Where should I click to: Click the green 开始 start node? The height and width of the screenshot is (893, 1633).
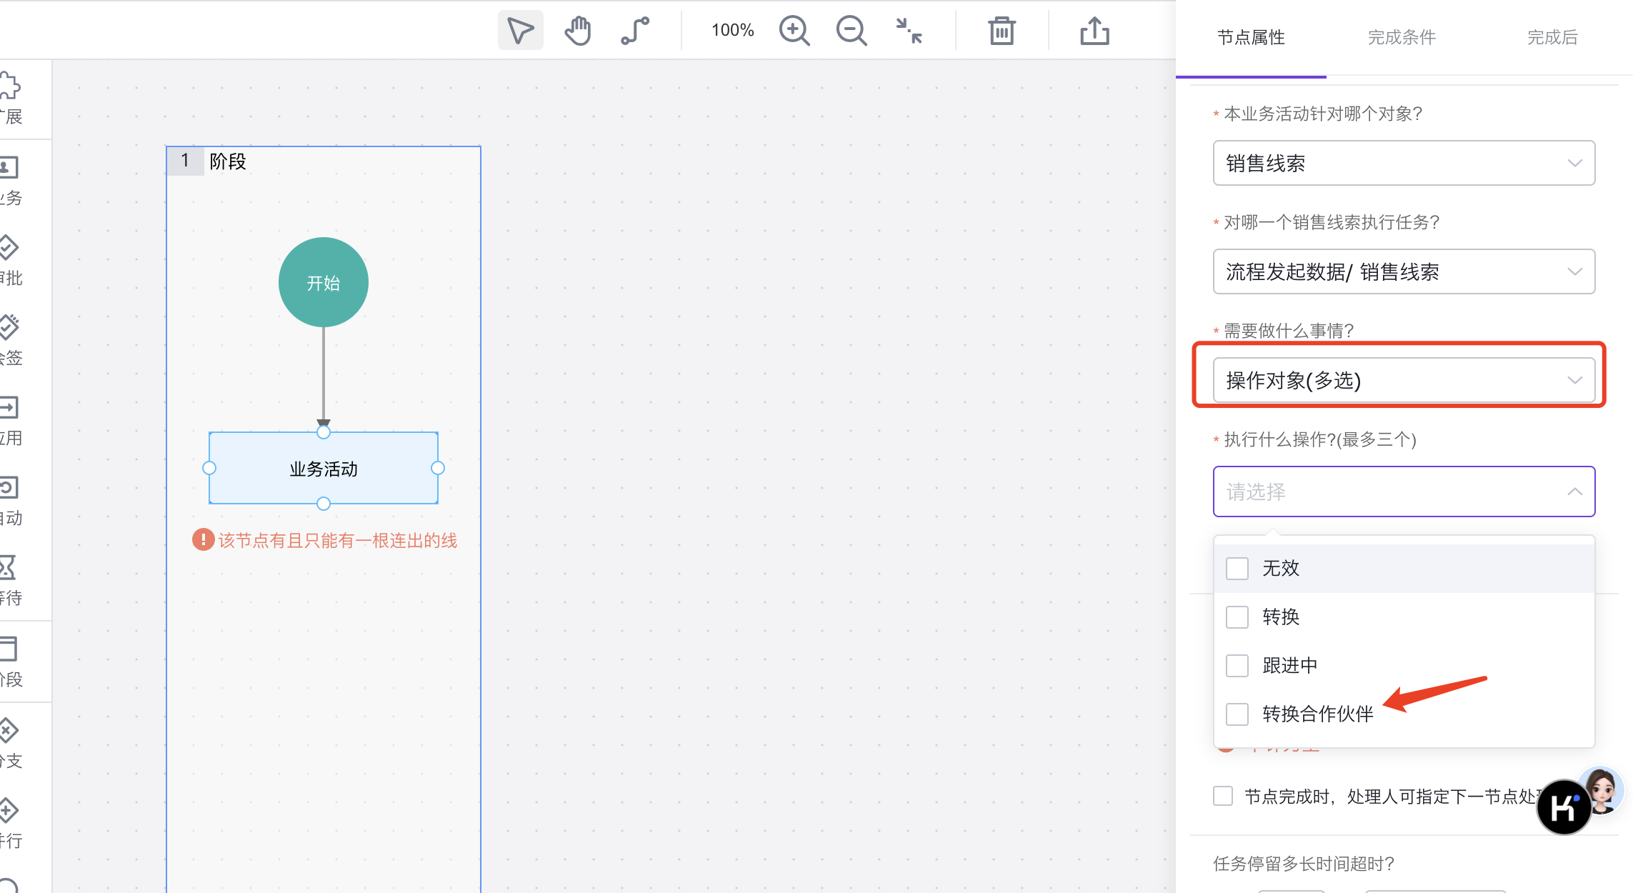(324, 283)
